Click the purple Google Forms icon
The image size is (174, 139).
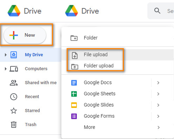74,116
